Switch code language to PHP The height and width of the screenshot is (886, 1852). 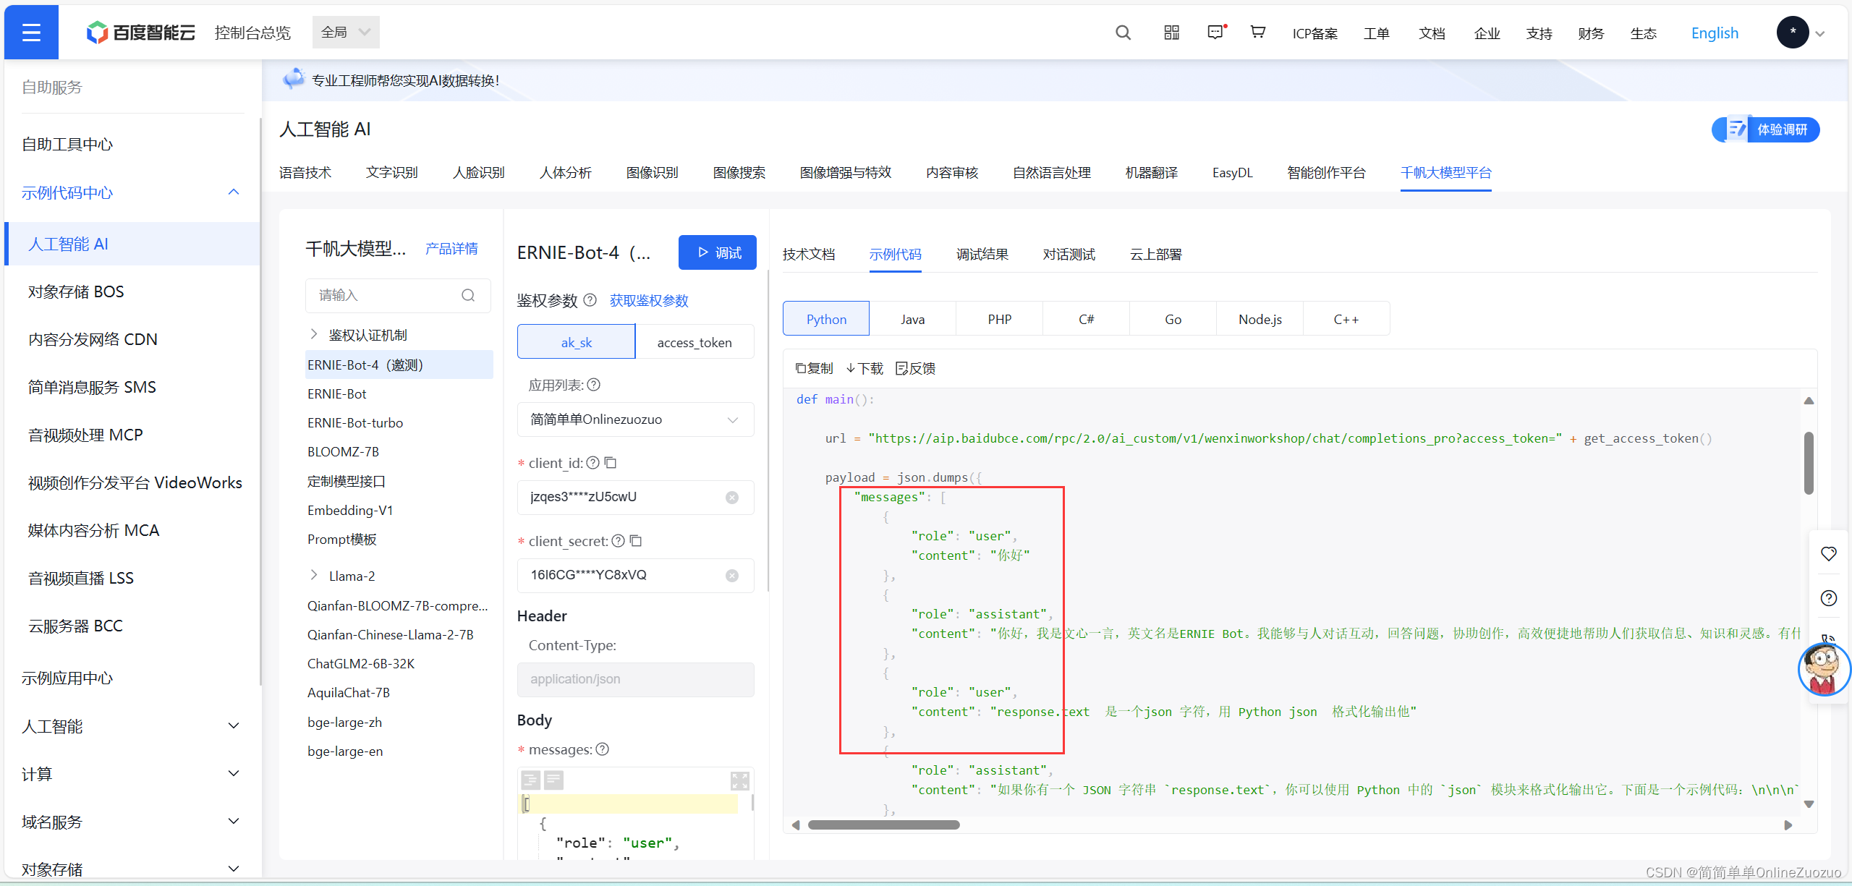[1000, 319]
